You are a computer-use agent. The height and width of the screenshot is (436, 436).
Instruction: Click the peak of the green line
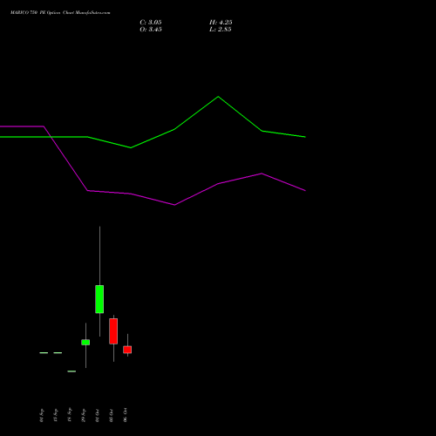tap(218, 97)
